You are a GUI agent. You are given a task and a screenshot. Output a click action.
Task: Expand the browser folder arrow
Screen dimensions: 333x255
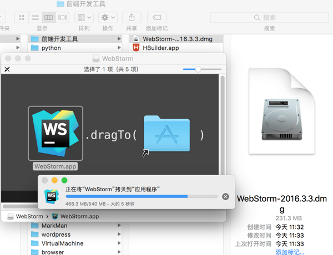click(119, 252)
